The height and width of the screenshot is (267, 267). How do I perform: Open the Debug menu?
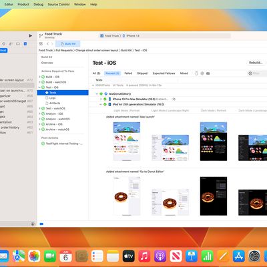coord(39,4)
